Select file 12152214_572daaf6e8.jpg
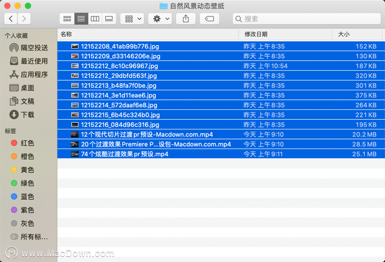 (x=221, y=105)
